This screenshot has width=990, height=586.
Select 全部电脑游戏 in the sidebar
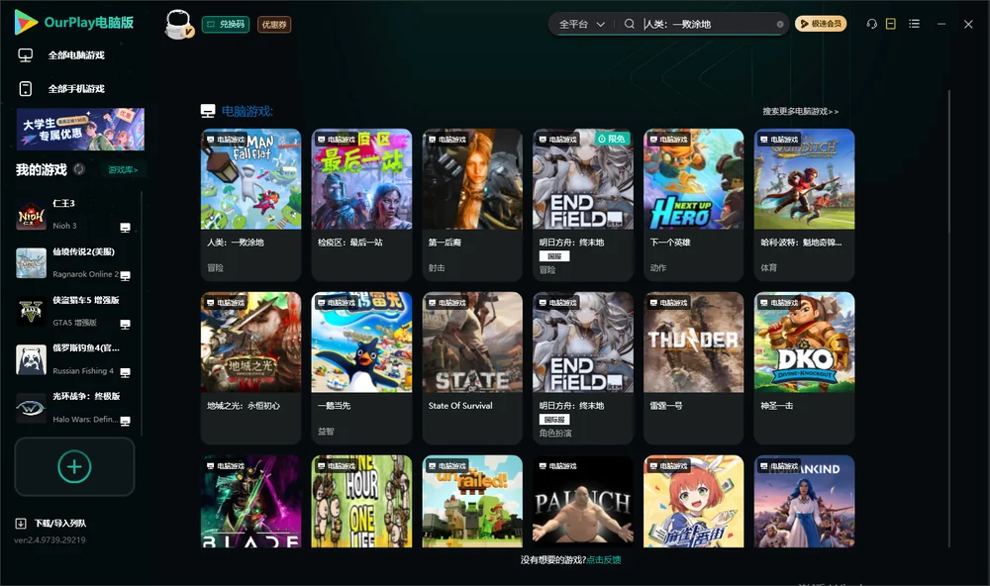[x=76, y=55]
